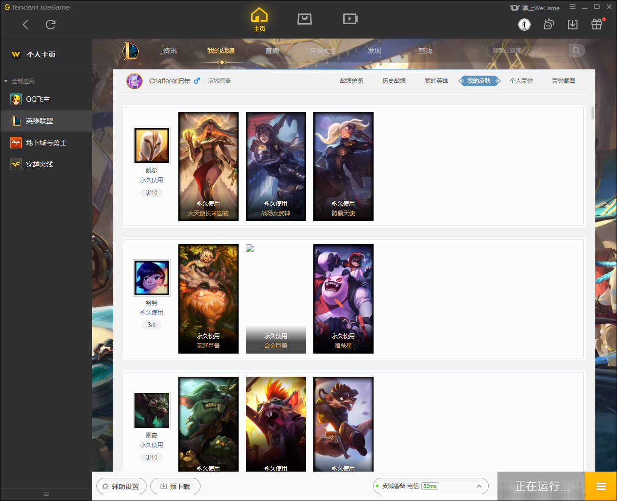
Task: Select 地下城与勇士 in the sidebar
Action: click(x=46, y=143)
